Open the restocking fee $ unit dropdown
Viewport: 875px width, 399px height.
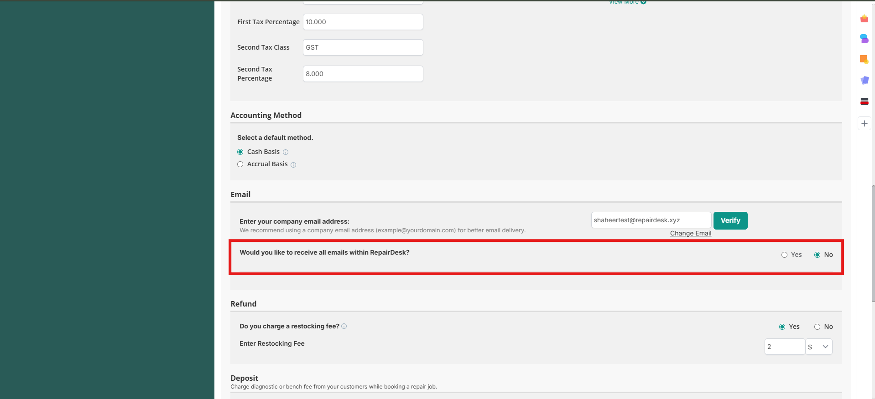[x=818, y=347]
